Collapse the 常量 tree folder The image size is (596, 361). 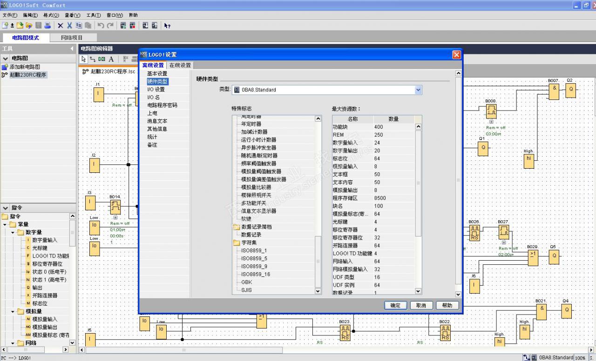(x=5, y=224)
